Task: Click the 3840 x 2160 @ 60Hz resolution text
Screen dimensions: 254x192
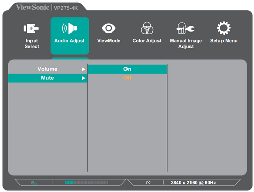Action: pos(194,183)
